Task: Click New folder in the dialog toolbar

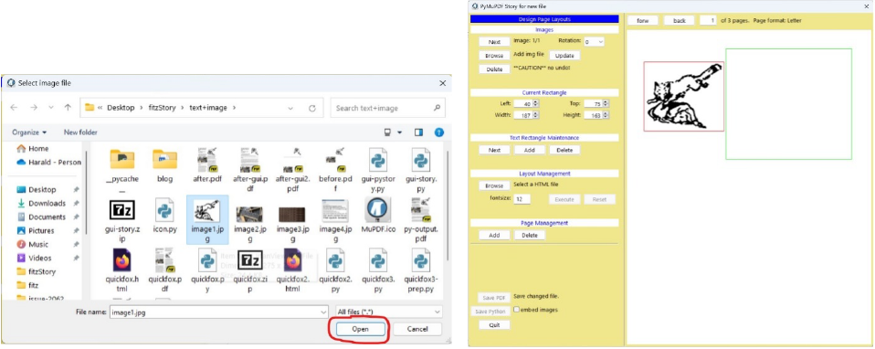Action: [x=80, y=132]
